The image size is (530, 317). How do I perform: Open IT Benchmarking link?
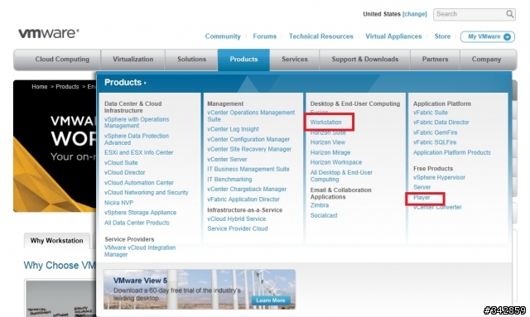tap(229, 179)
